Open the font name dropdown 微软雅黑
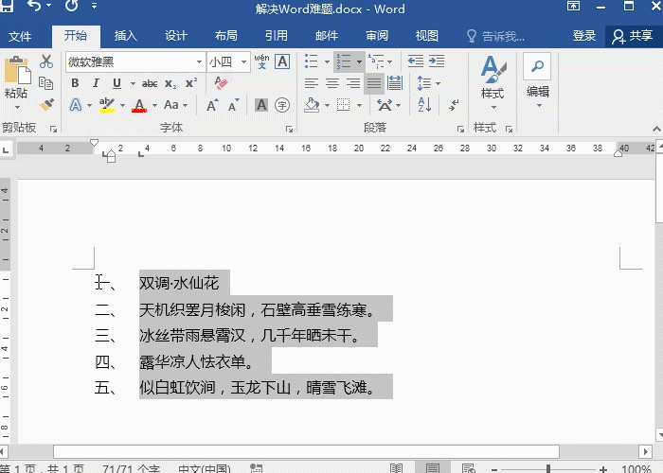 pos(199,62)
